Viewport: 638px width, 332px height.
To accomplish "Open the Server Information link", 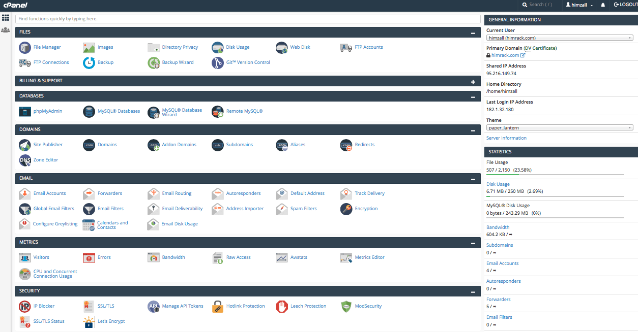I will [x=506, y=138].
